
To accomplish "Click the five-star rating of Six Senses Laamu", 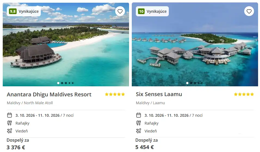I will pyautogui.click(x=244, y=94).
